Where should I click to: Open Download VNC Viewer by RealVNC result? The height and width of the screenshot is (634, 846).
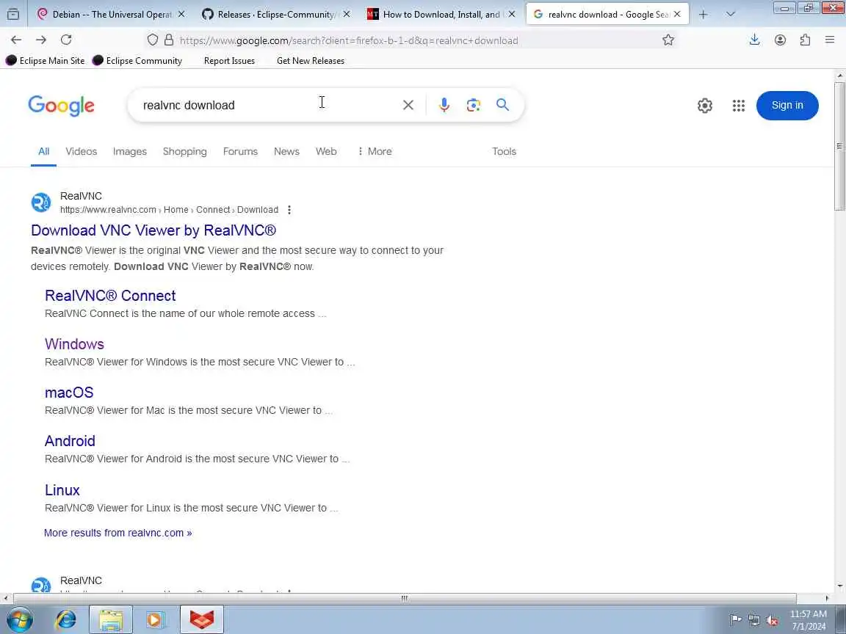tap(153, 230)
